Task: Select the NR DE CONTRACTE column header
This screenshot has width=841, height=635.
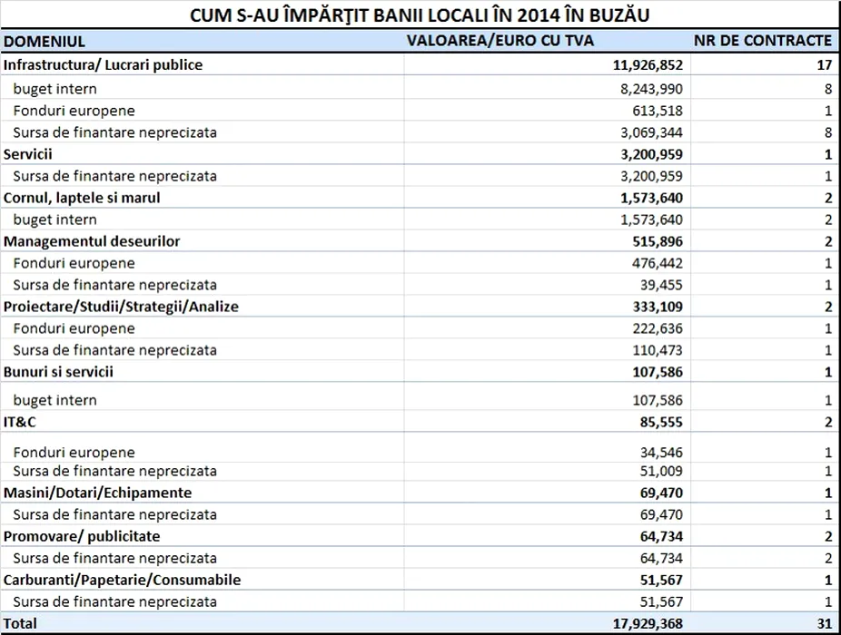Action: click(x=763, y=41)
